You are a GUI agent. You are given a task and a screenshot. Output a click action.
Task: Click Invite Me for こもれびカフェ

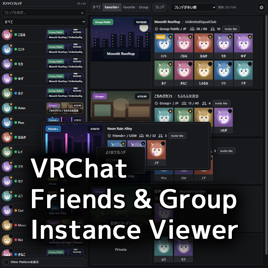221,103
